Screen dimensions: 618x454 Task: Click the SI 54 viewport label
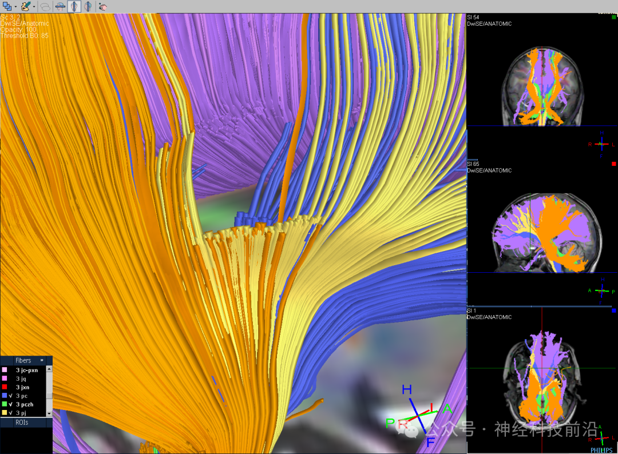pos(473,17)
